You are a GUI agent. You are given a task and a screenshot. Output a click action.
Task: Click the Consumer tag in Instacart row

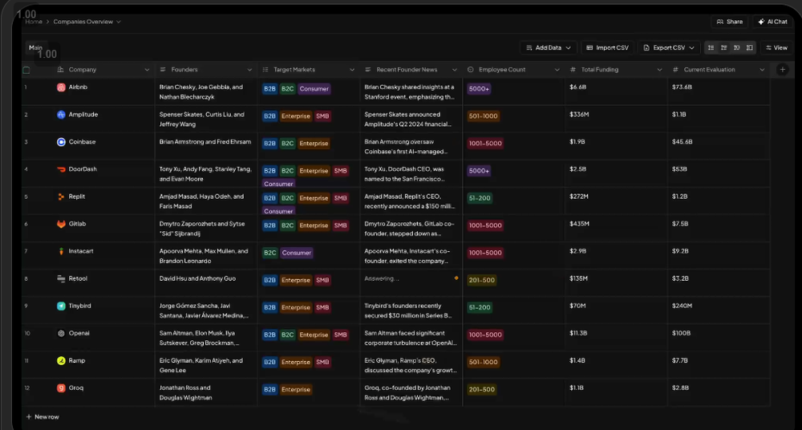(x=296, y=253)
